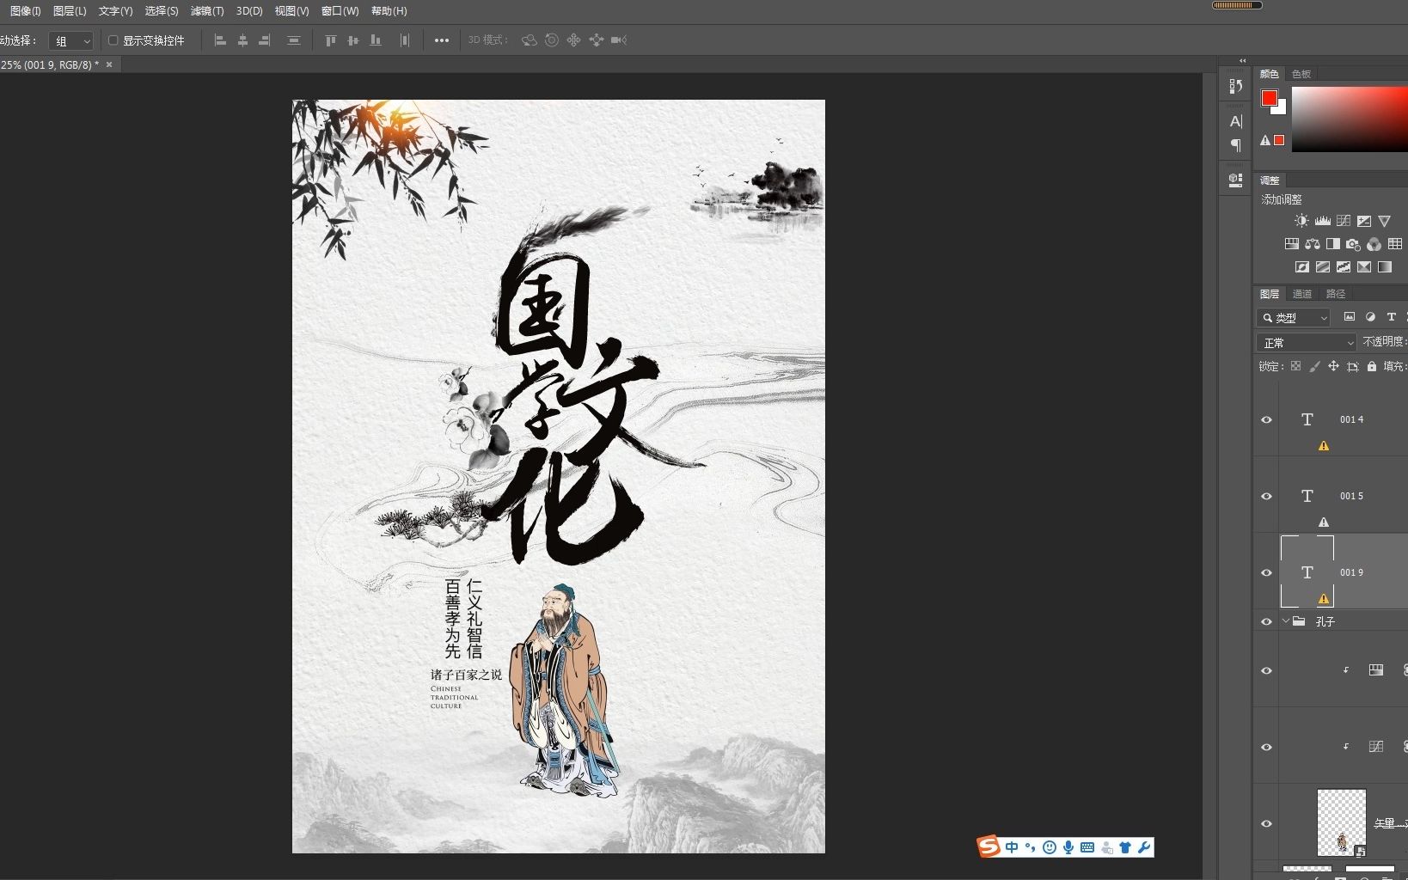This screenshot has height=880, width=1408.
Task: Toggle pixel layer filter icon
Action: tap(1350, 317)
